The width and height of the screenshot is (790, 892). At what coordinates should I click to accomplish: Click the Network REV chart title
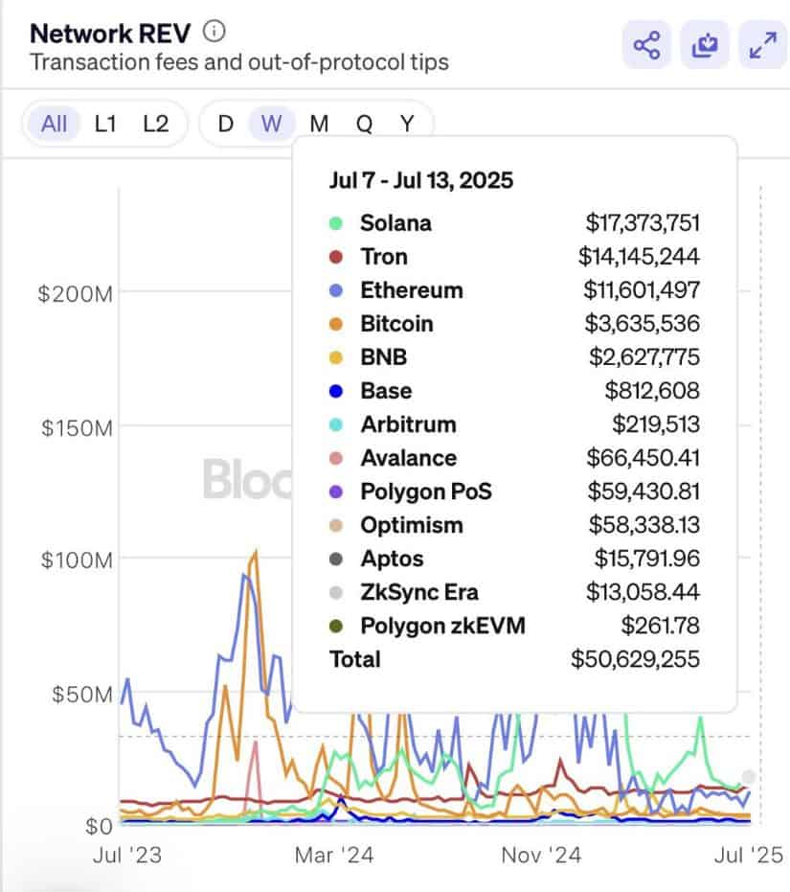click(x=111, y=33)
